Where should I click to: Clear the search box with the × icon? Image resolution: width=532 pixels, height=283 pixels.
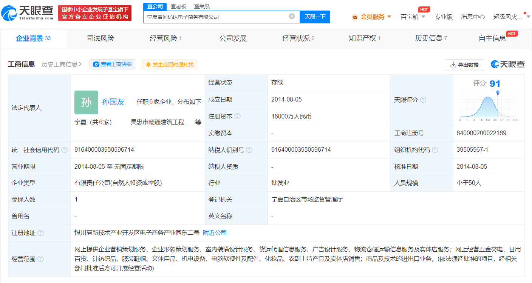(x=291, y=17)
